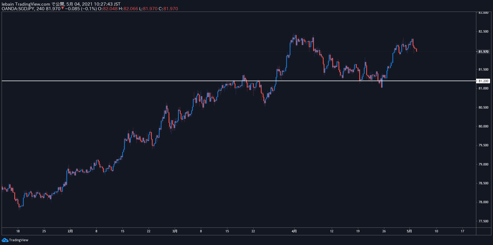The height and width of the screenshot is (245, 493).
Task: Click the 79.500 price axis label
Action: (x=483, y=145)
